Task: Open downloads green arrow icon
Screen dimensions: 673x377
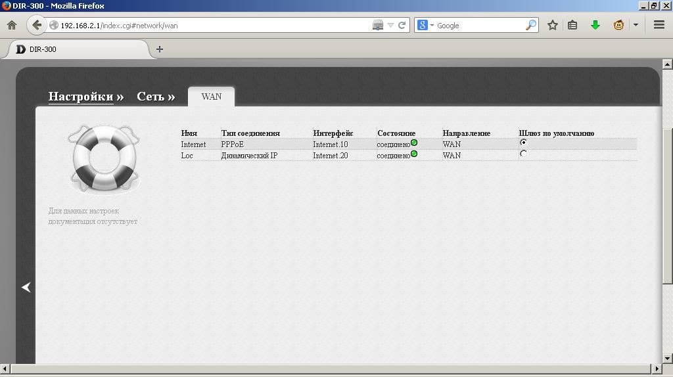Action: [x=595, y=26]
